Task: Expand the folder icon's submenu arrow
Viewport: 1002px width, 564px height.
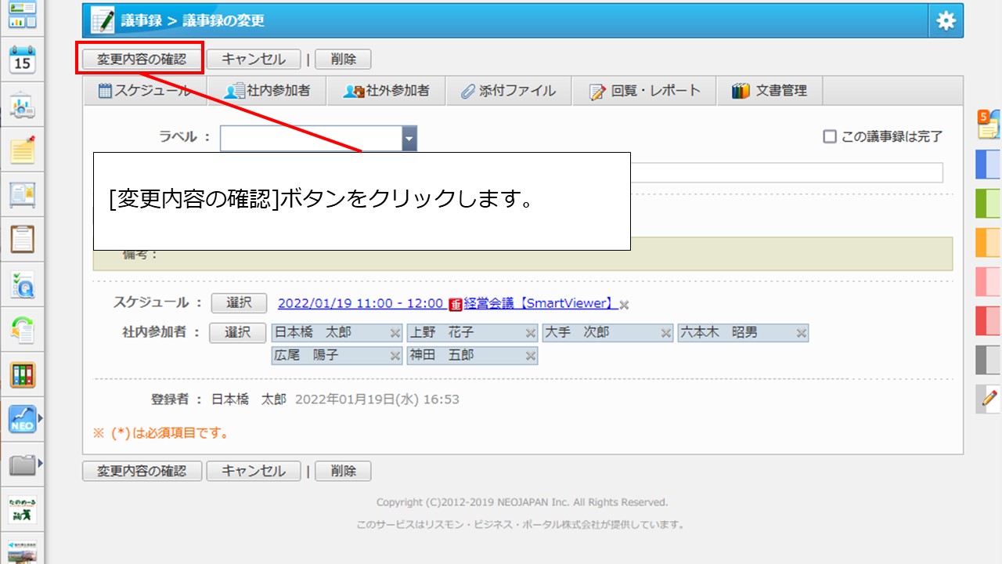Action: point(40,465)
